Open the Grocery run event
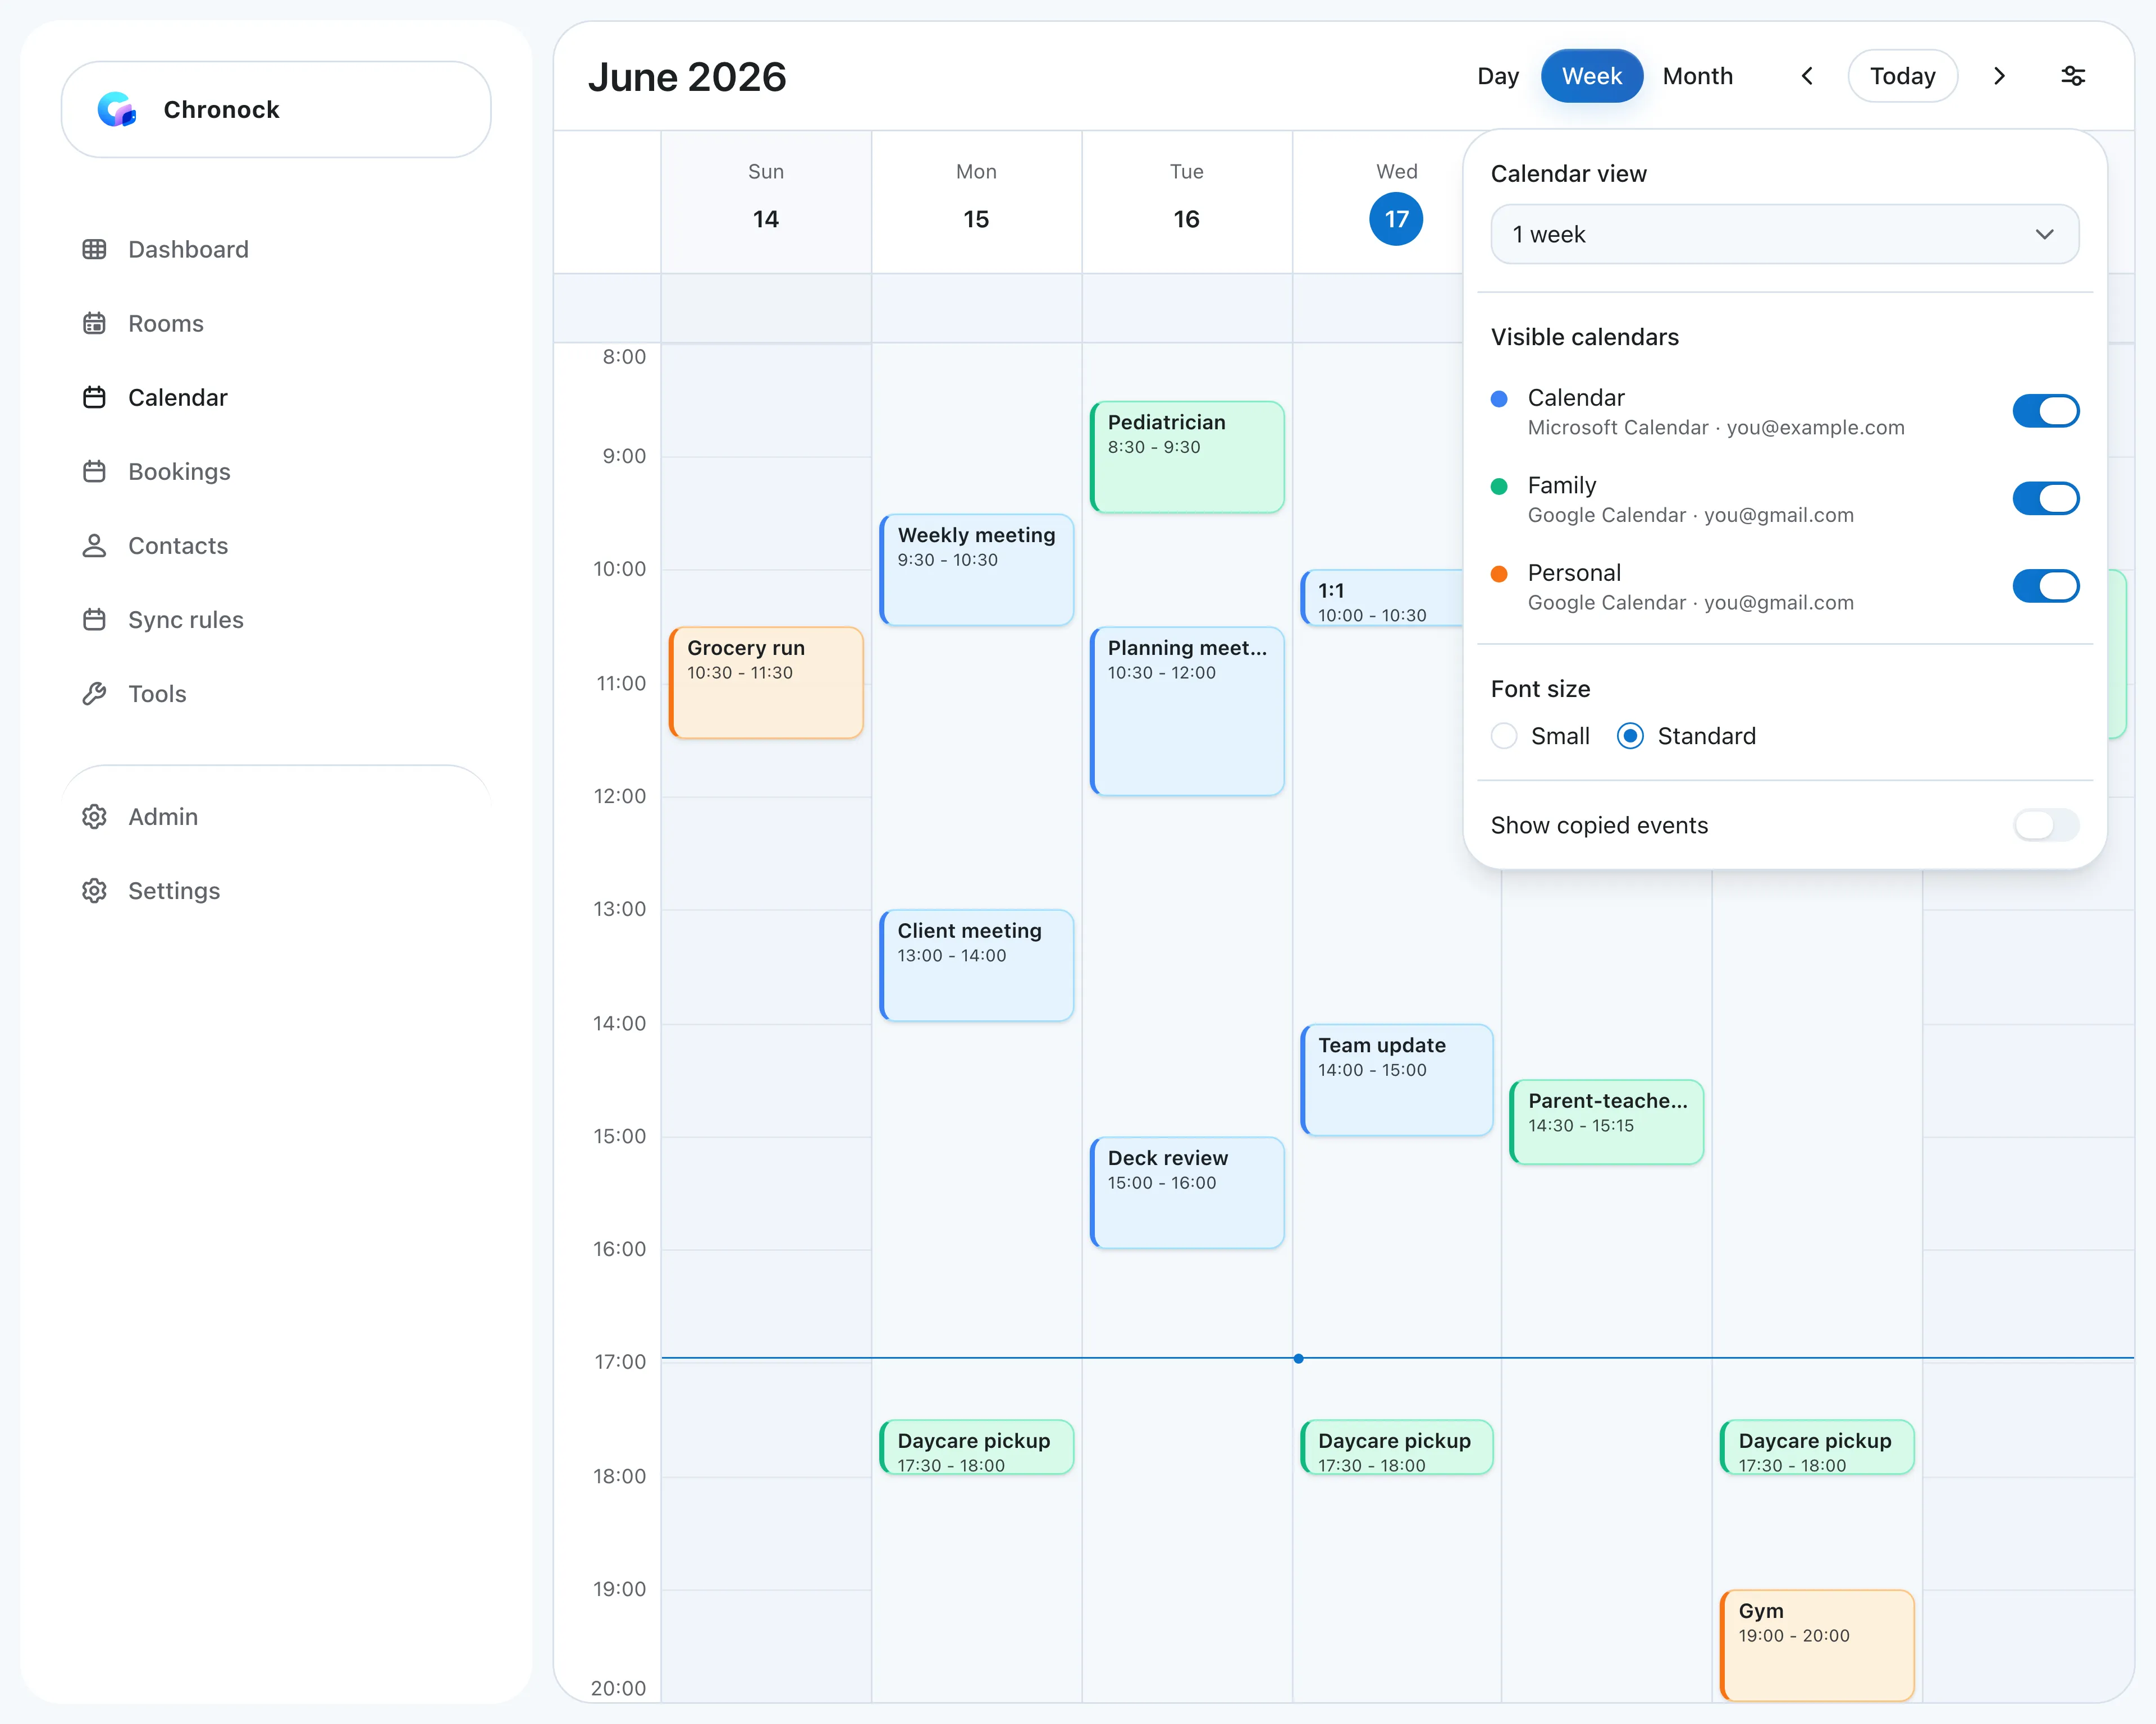Viewport: 2156px width, 1724px height. tap(766, 682)
